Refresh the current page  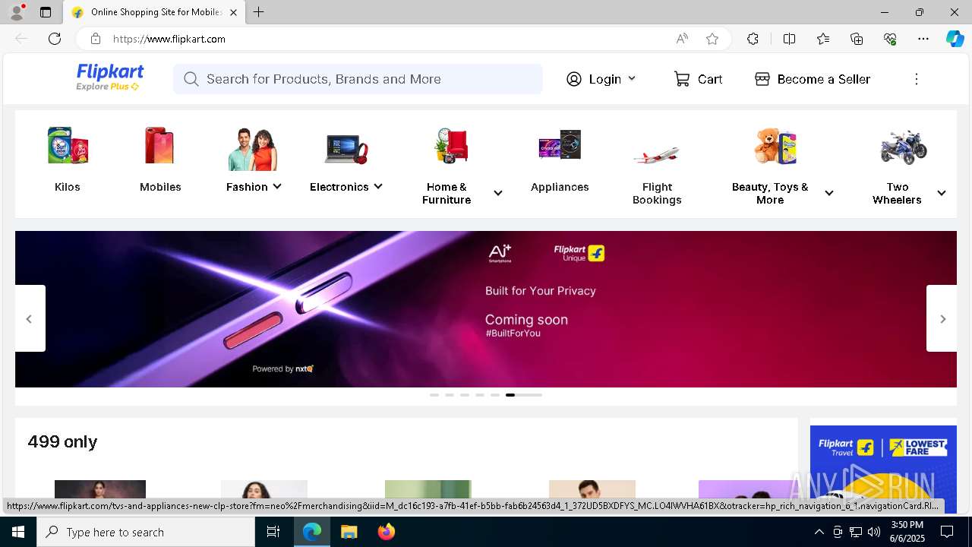click(55, 39)
